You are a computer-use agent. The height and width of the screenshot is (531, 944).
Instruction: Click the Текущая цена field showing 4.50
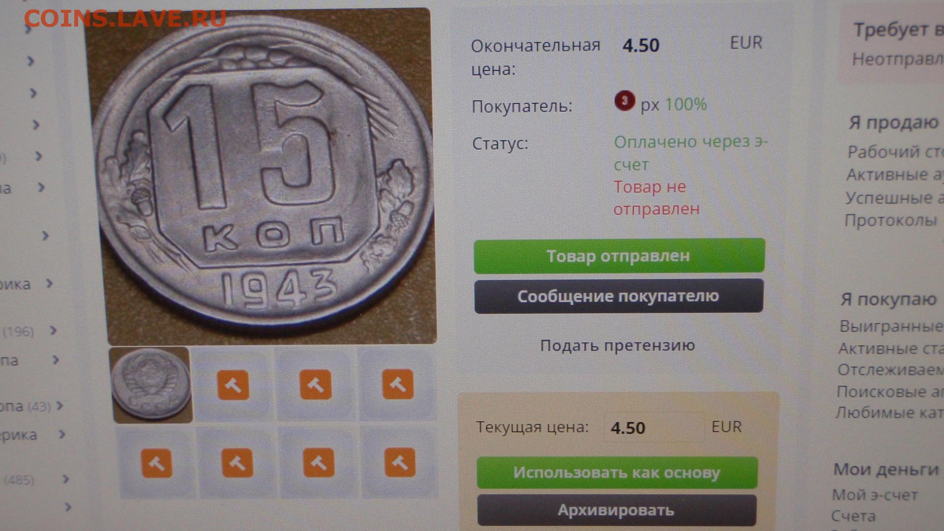[x=654, y=427]
